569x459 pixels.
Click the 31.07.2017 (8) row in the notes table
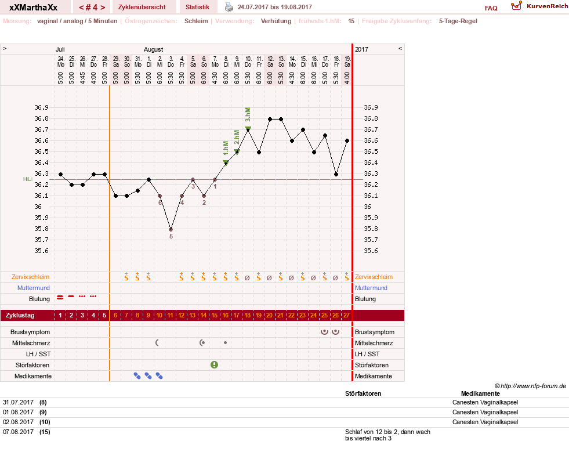[x=284, y=402]
